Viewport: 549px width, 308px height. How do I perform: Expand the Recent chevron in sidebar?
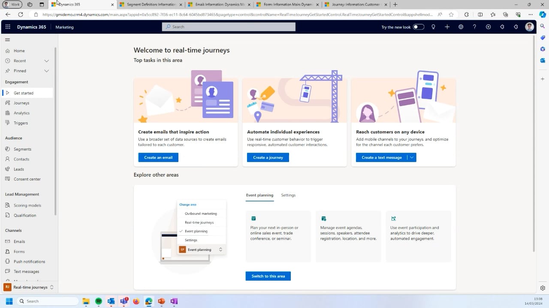coord(46,61)
